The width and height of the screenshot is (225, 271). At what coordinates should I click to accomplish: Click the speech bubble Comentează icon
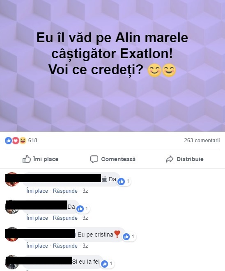click(x=94, y=159)
